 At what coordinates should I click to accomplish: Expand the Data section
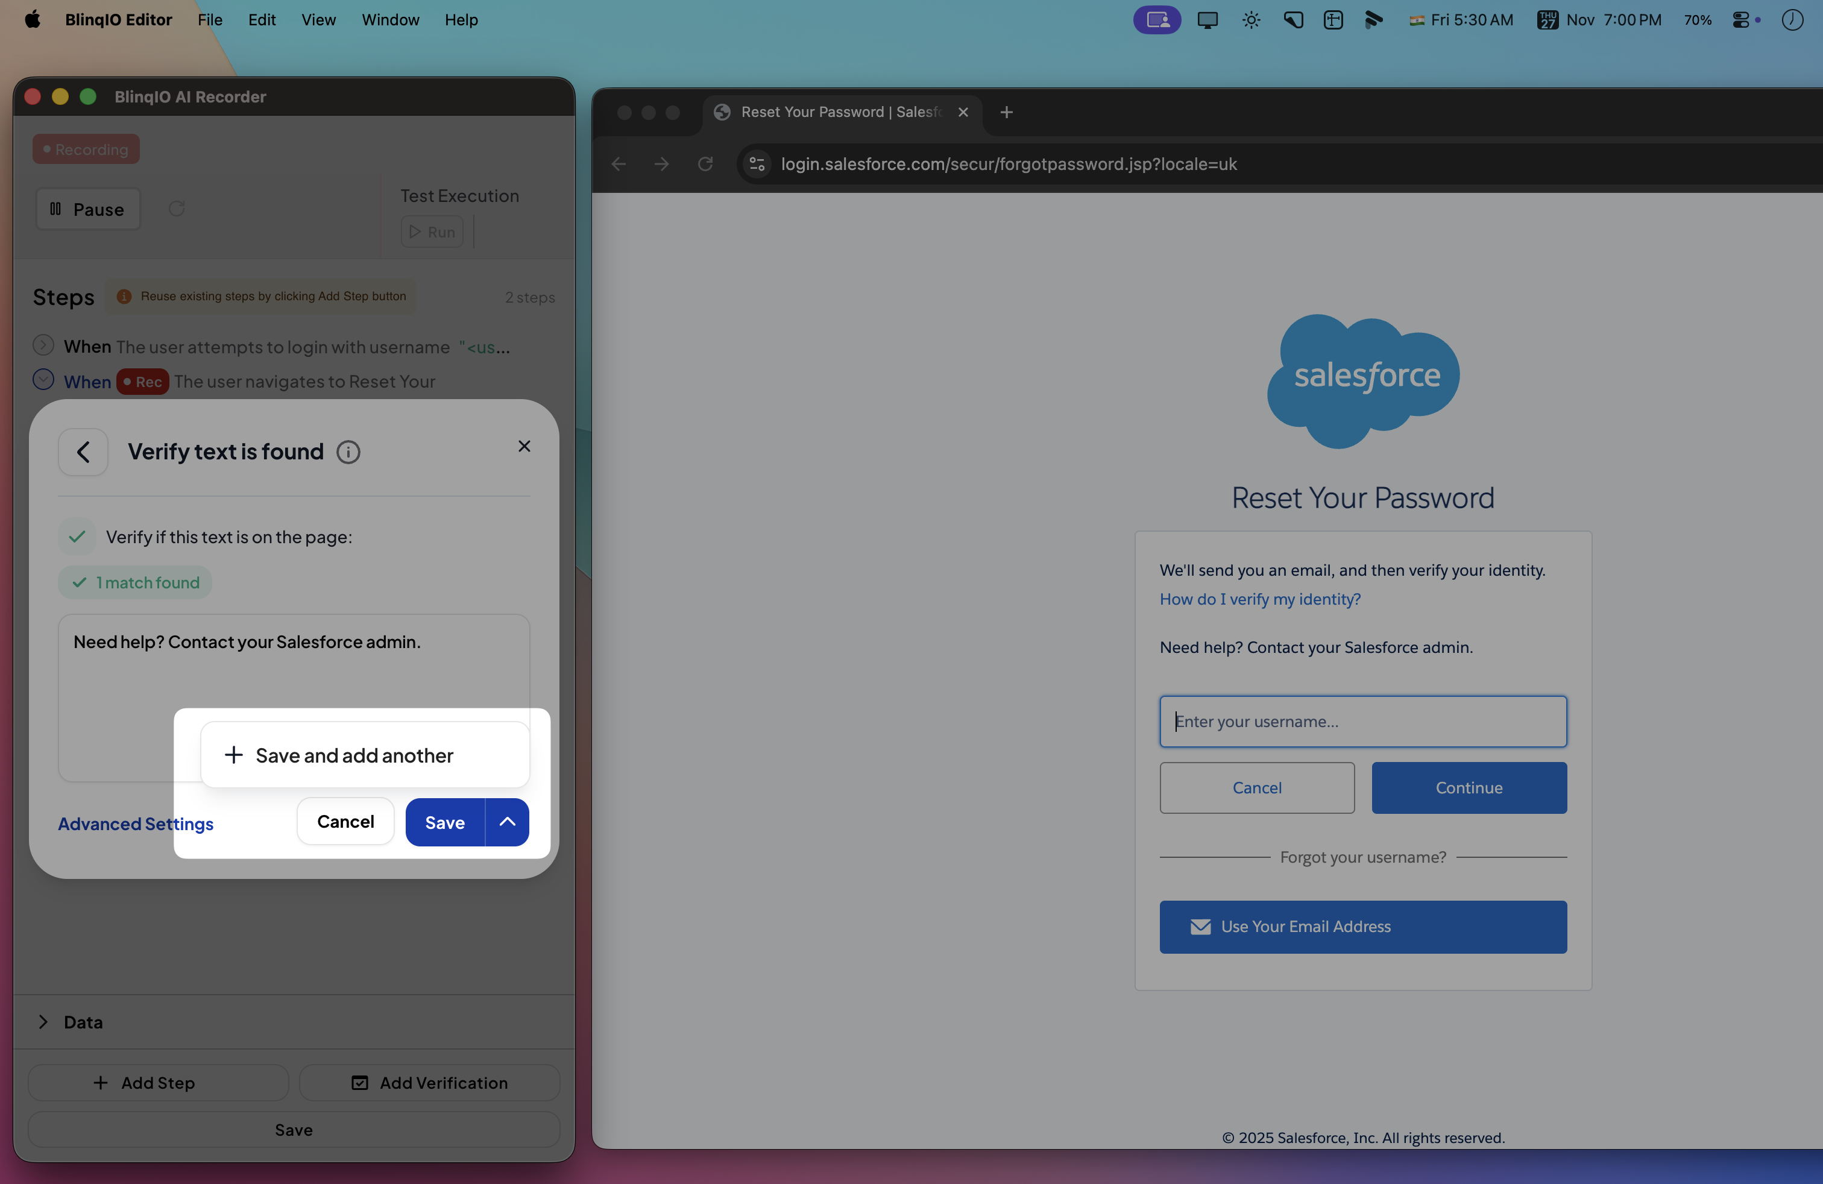43,1022
